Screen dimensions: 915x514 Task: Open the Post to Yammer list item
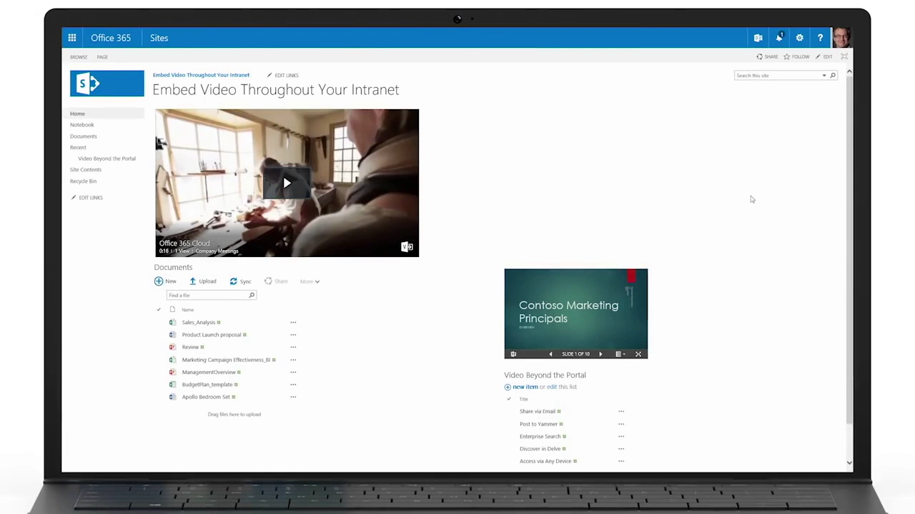(x=538, y=424)
